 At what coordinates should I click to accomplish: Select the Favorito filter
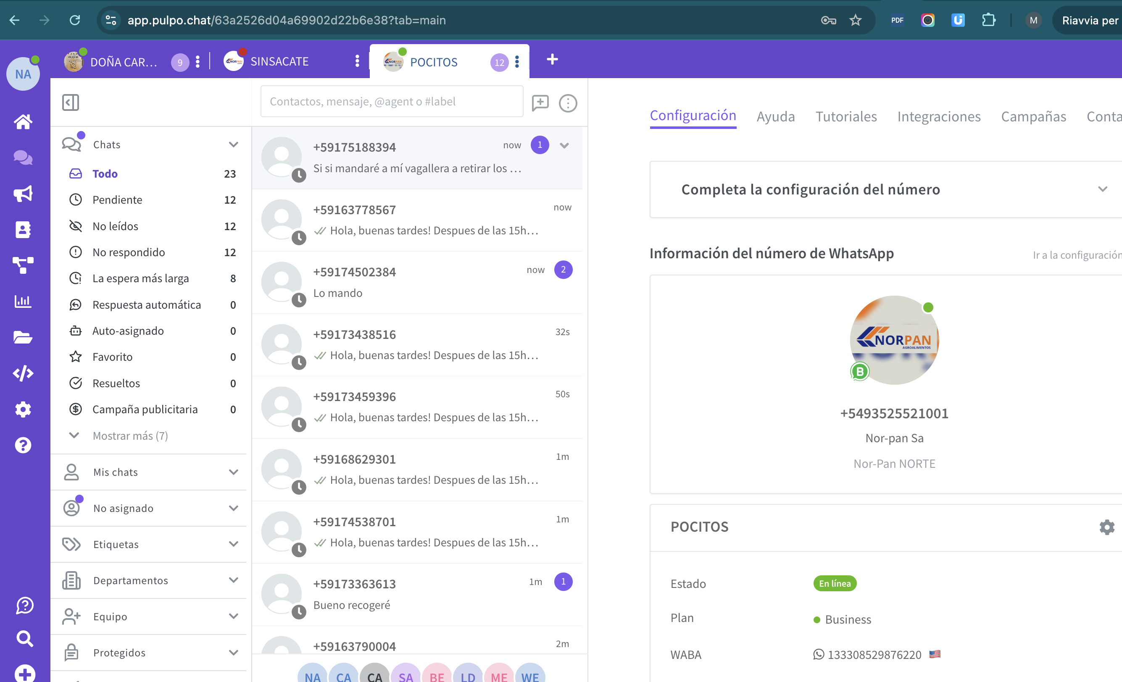(x=113, y=357)
